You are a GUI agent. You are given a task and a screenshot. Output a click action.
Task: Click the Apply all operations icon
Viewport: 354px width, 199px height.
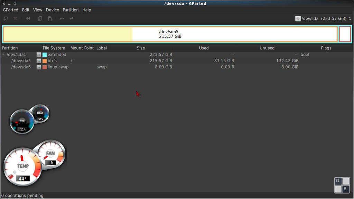[72, 19]
